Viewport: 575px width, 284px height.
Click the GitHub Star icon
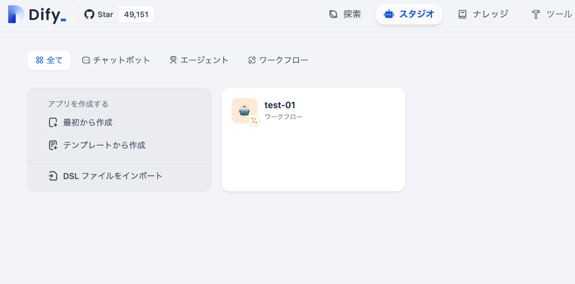point(89,14)
